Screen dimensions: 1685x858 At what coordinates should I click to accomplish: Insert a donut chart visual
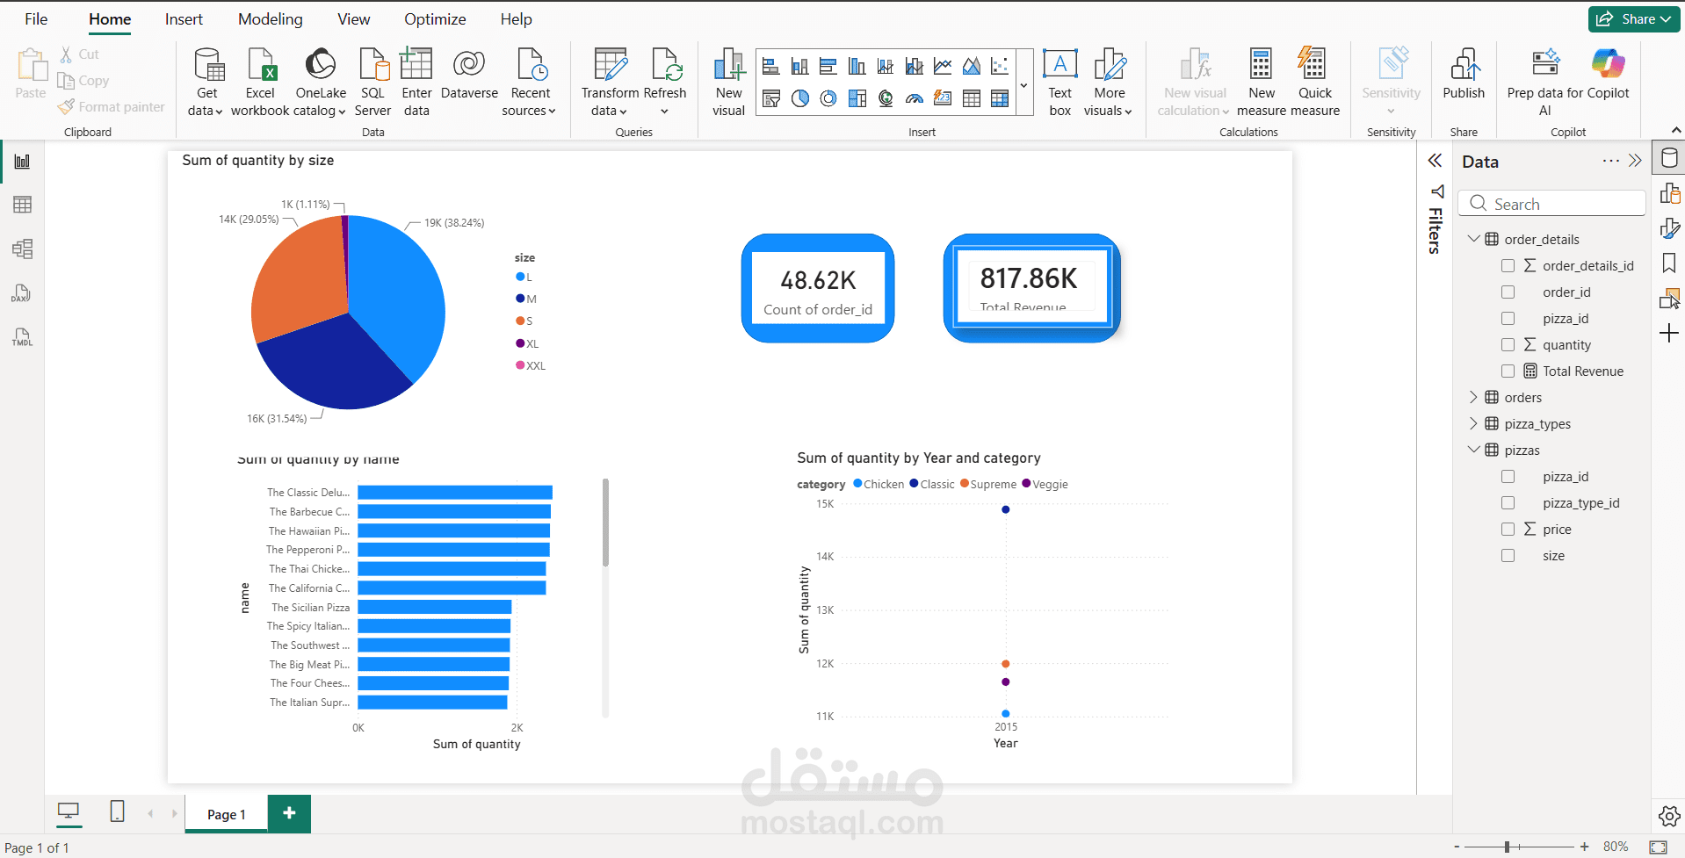828,98
